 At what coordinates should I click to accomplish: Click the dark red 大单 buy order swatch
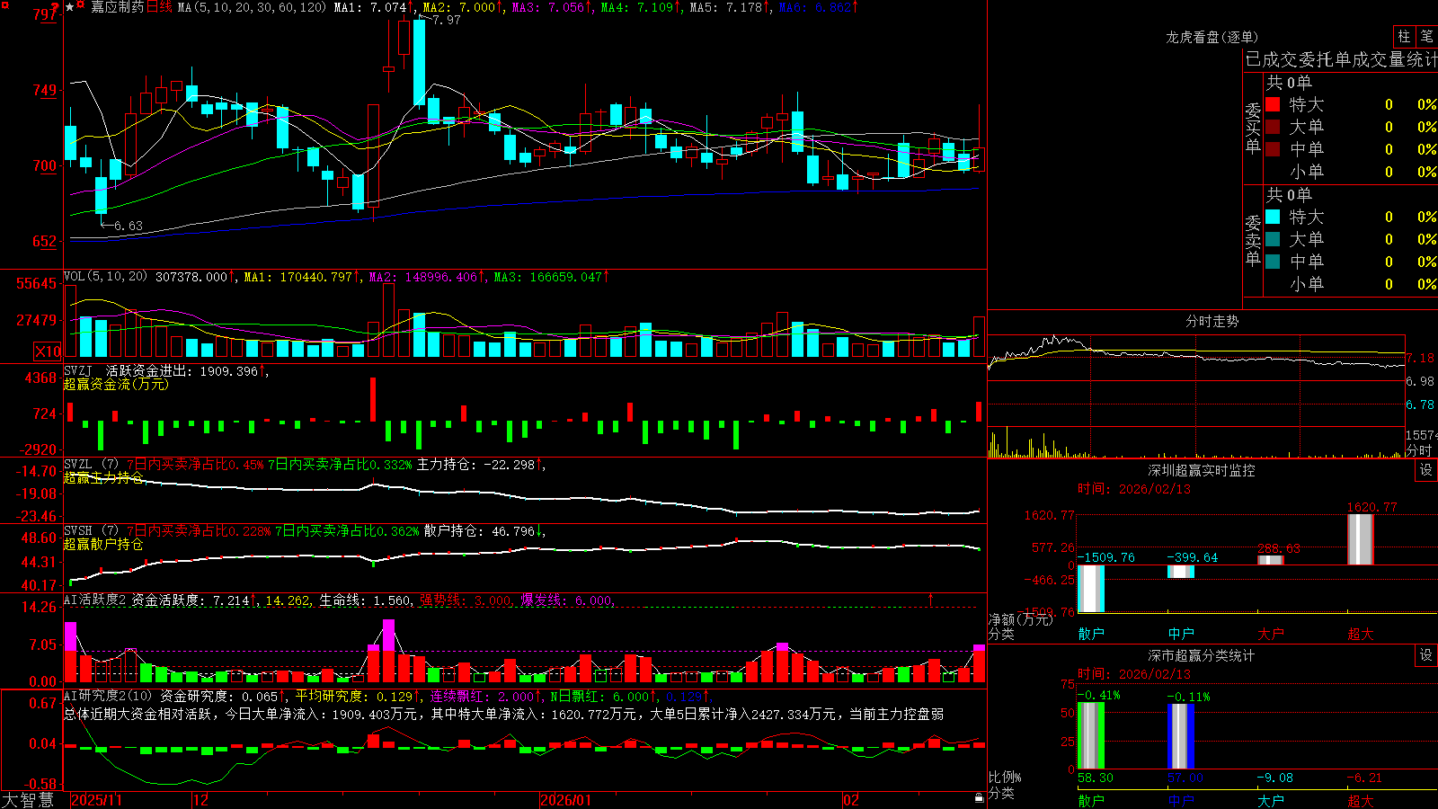coord(1273,127)
